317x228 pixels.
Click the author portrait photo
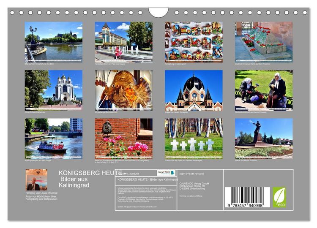(36, 180)
